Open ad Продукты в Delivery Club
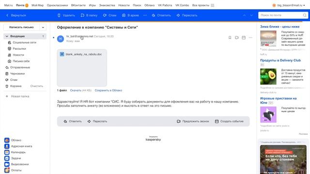This screenshot has height=174, width=310. tap(280, 60)
